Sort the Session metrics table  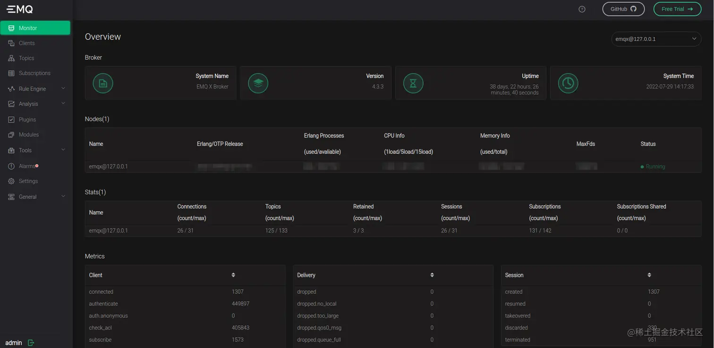click(x=649, y=275)
